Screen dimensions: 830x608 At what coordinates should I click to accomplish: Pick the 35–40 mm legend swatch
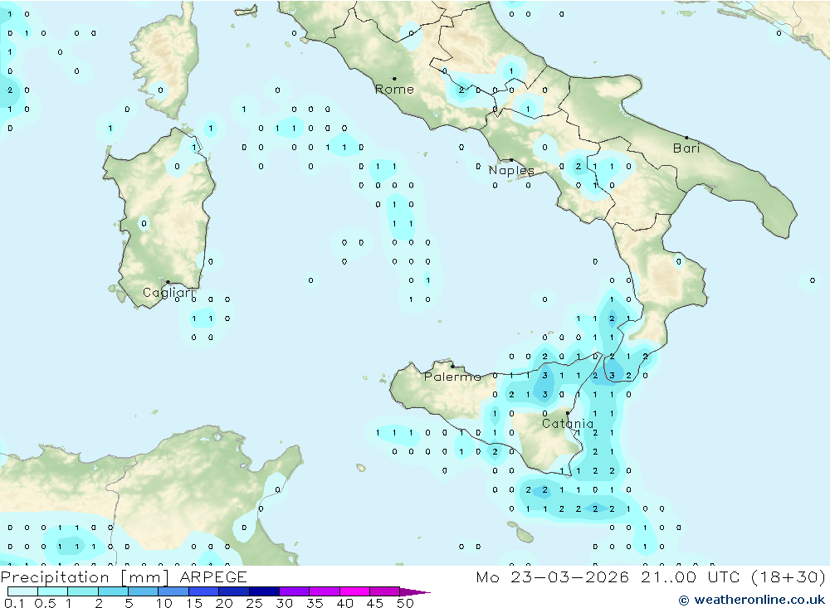click(324, 591)
